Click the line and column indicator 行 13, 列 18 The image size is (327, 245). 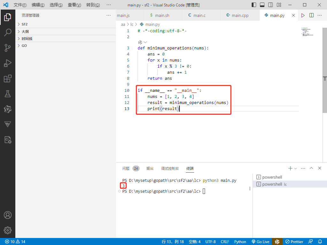pyautogui.click(x=173, y=242)
